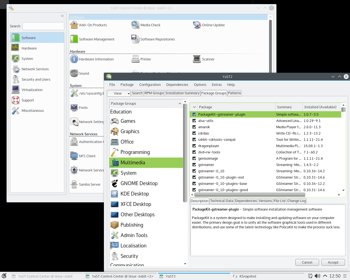Open Online Update icon

pyautogui.click(x=197, y=25)
